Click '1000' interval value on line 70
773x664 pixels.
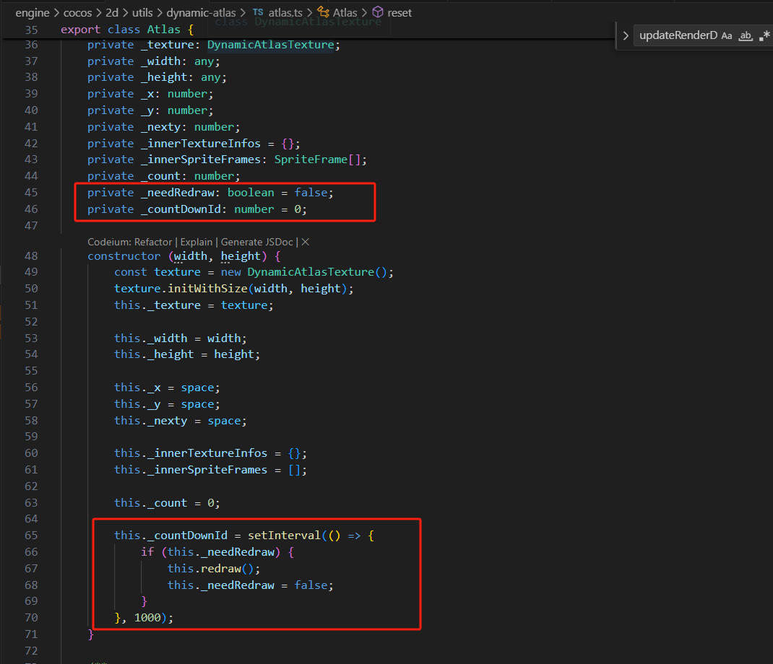click(x=147, y=618)
